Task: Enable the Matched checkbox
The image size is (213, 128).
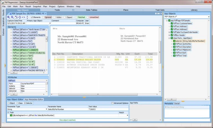Action: tap(76, 17)
